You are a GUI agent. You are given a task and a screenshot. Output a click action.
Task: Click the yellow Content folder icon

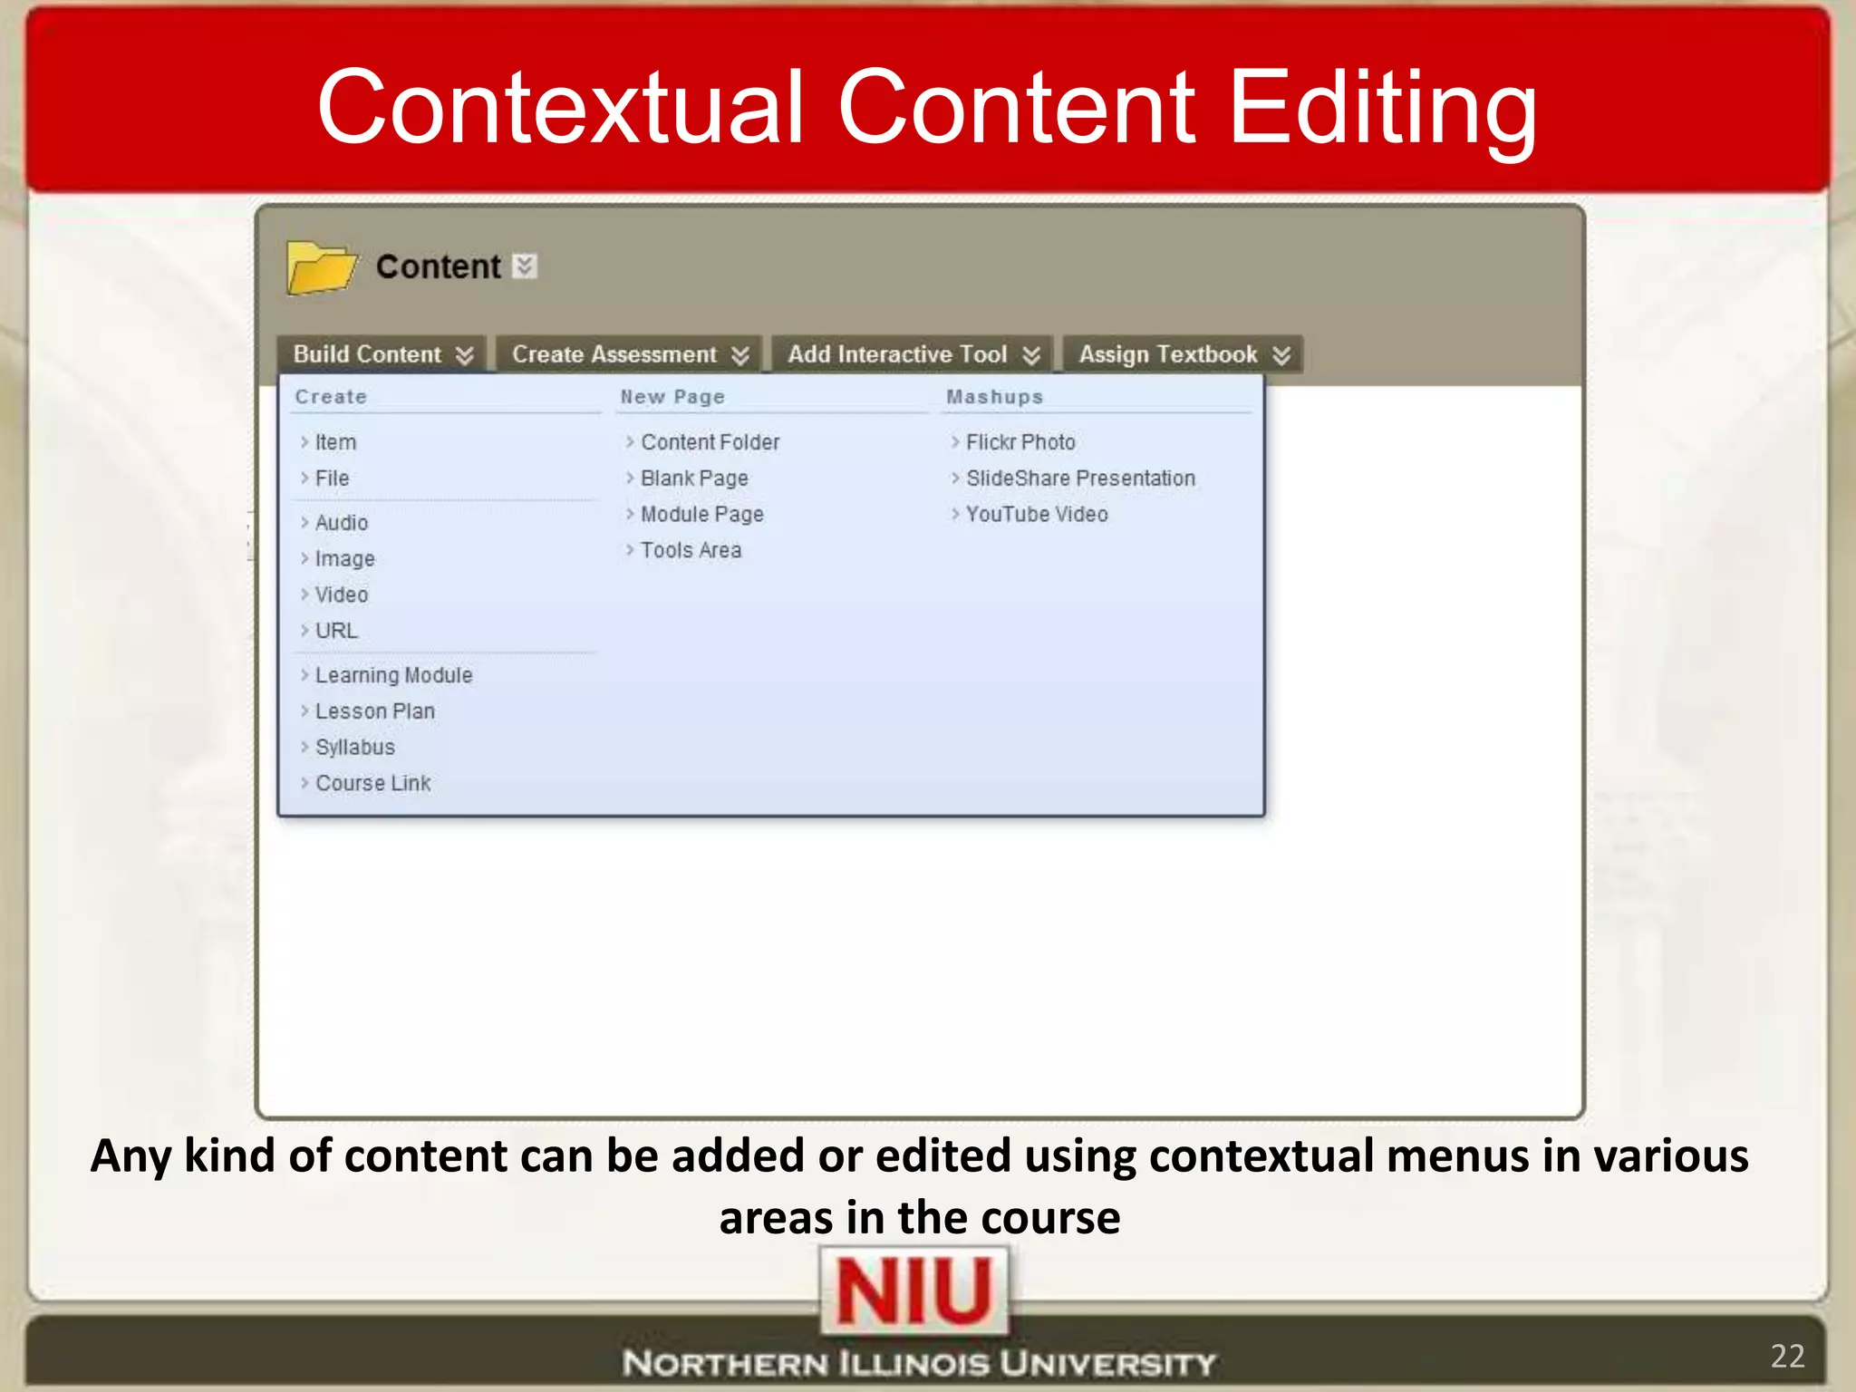pyautogui.click(x=321, y=267)
